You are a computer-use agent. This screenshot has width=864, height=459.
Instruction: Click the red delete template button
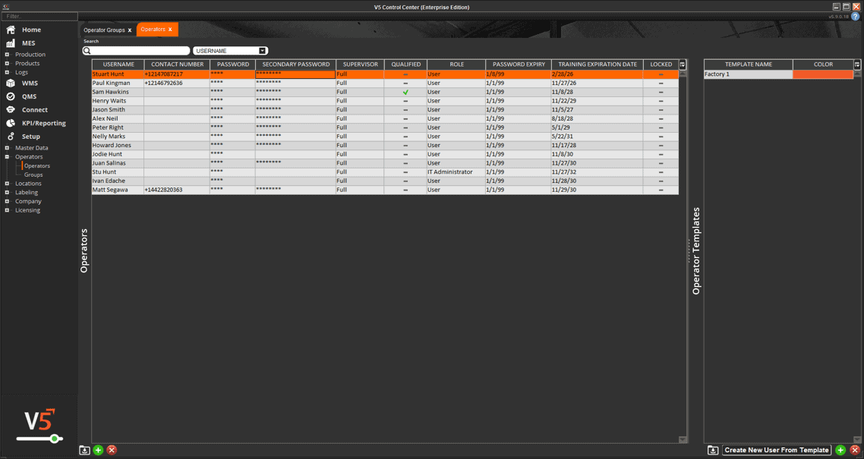pyautogui.click(x=855, y=450)
